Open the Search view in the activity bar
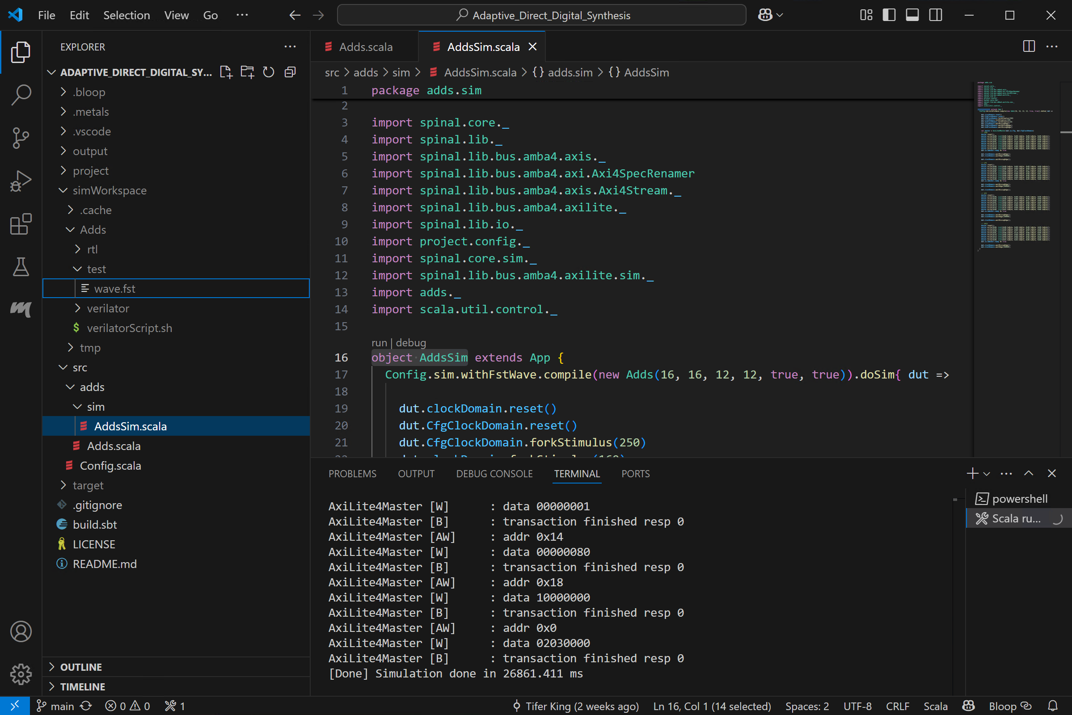 (21, 94)
